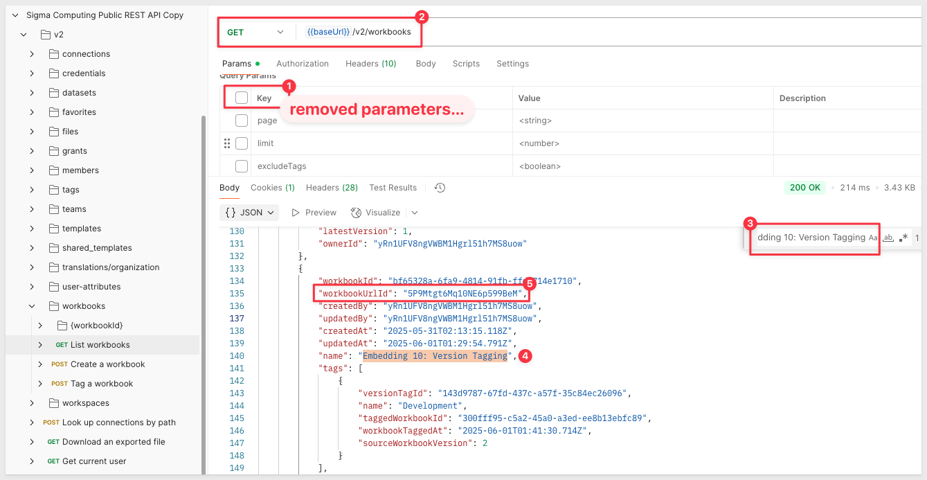The width and height of the screenshot is (927, 480).
Task: Enable the limit query parameter checkbox
Action: (x=242, y=143)
